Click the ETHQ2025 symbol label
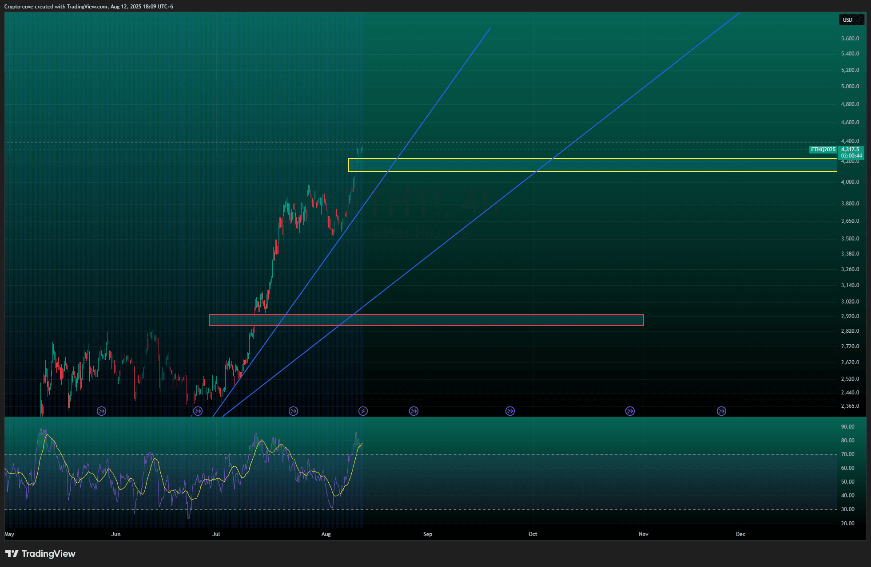The height and width of the screenshot is (567, 871). point(823,150)
